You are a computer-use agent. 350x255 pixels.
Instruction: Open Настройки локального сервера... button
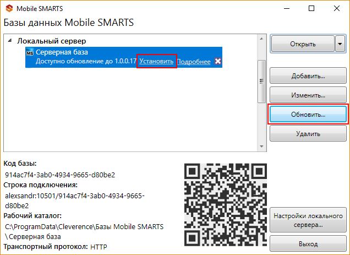[x=308, y=220]
